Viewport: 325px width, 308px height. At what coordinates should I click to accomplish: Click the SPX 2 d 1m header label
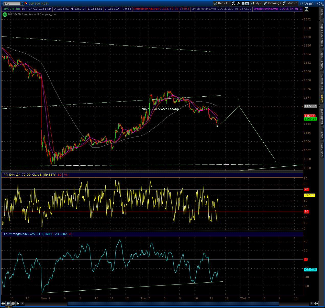(12, 9)
